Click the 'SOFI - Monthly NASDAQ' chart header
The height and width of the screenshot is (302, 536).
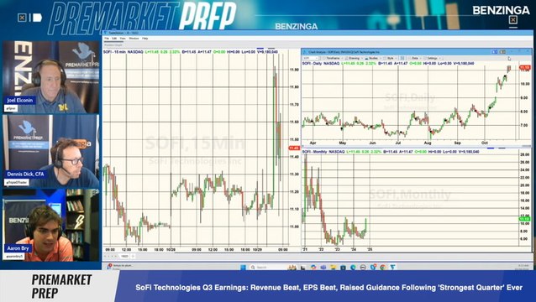click(323, 152)
